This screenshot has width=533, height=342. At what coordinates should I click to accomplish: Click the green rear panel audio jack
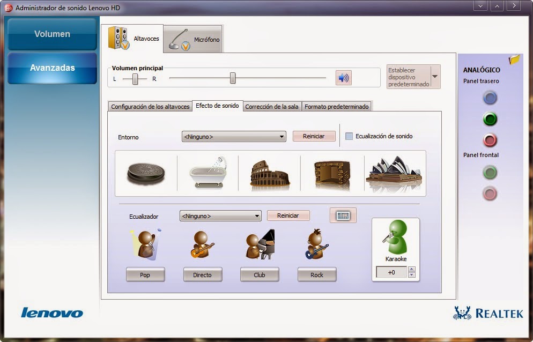point(490,119)
